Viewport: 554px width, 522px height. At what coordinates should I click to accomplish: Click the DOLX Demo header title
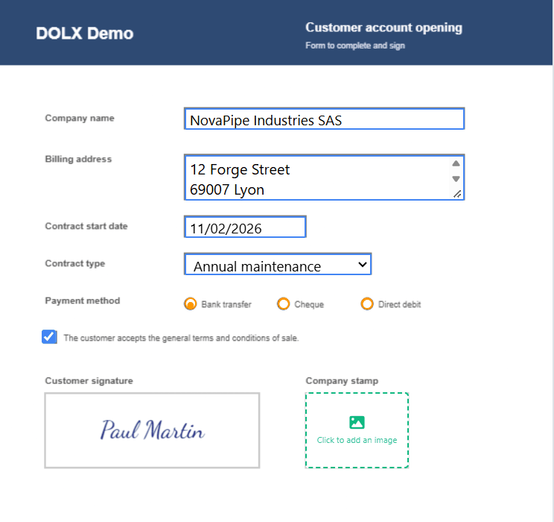85,34
